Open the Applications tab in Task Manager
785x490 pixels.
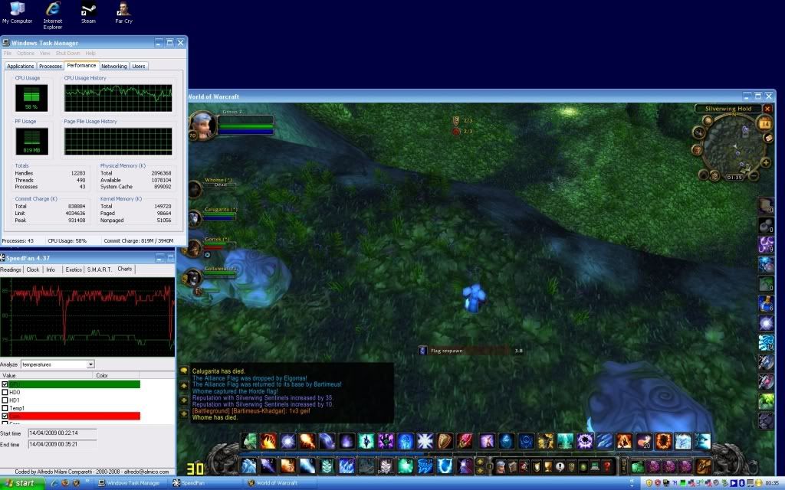[x=21, y=66]
